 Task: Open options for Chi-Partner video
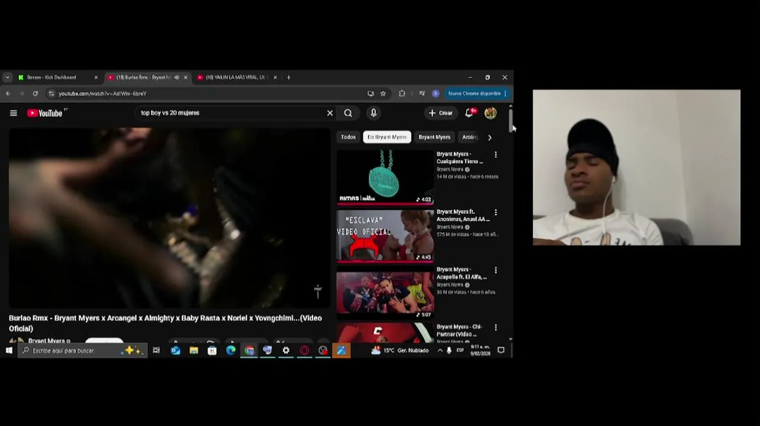click(x=496, y=327)
